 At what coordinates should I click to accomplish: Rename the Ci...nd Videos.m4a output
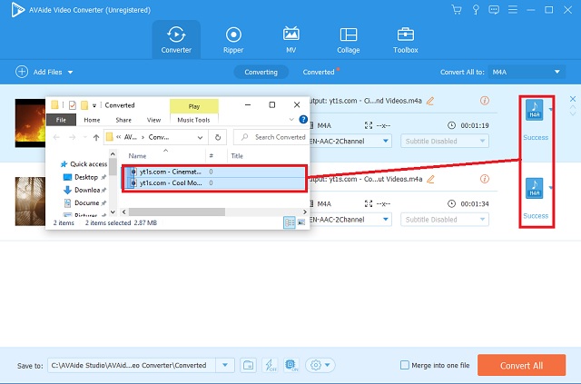click(429, 101)
